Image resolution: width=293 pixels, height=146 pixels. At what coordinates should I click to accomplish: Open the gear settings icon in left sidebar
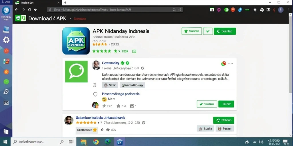click(6, 40)
